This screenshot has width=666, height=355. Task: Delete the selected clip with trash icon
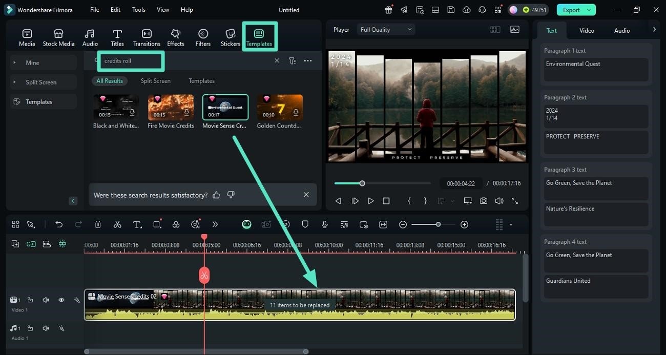point(98,224)
